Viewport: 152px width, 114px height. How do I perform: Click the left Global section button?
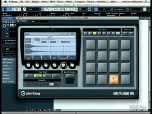(x=125, y=33)
